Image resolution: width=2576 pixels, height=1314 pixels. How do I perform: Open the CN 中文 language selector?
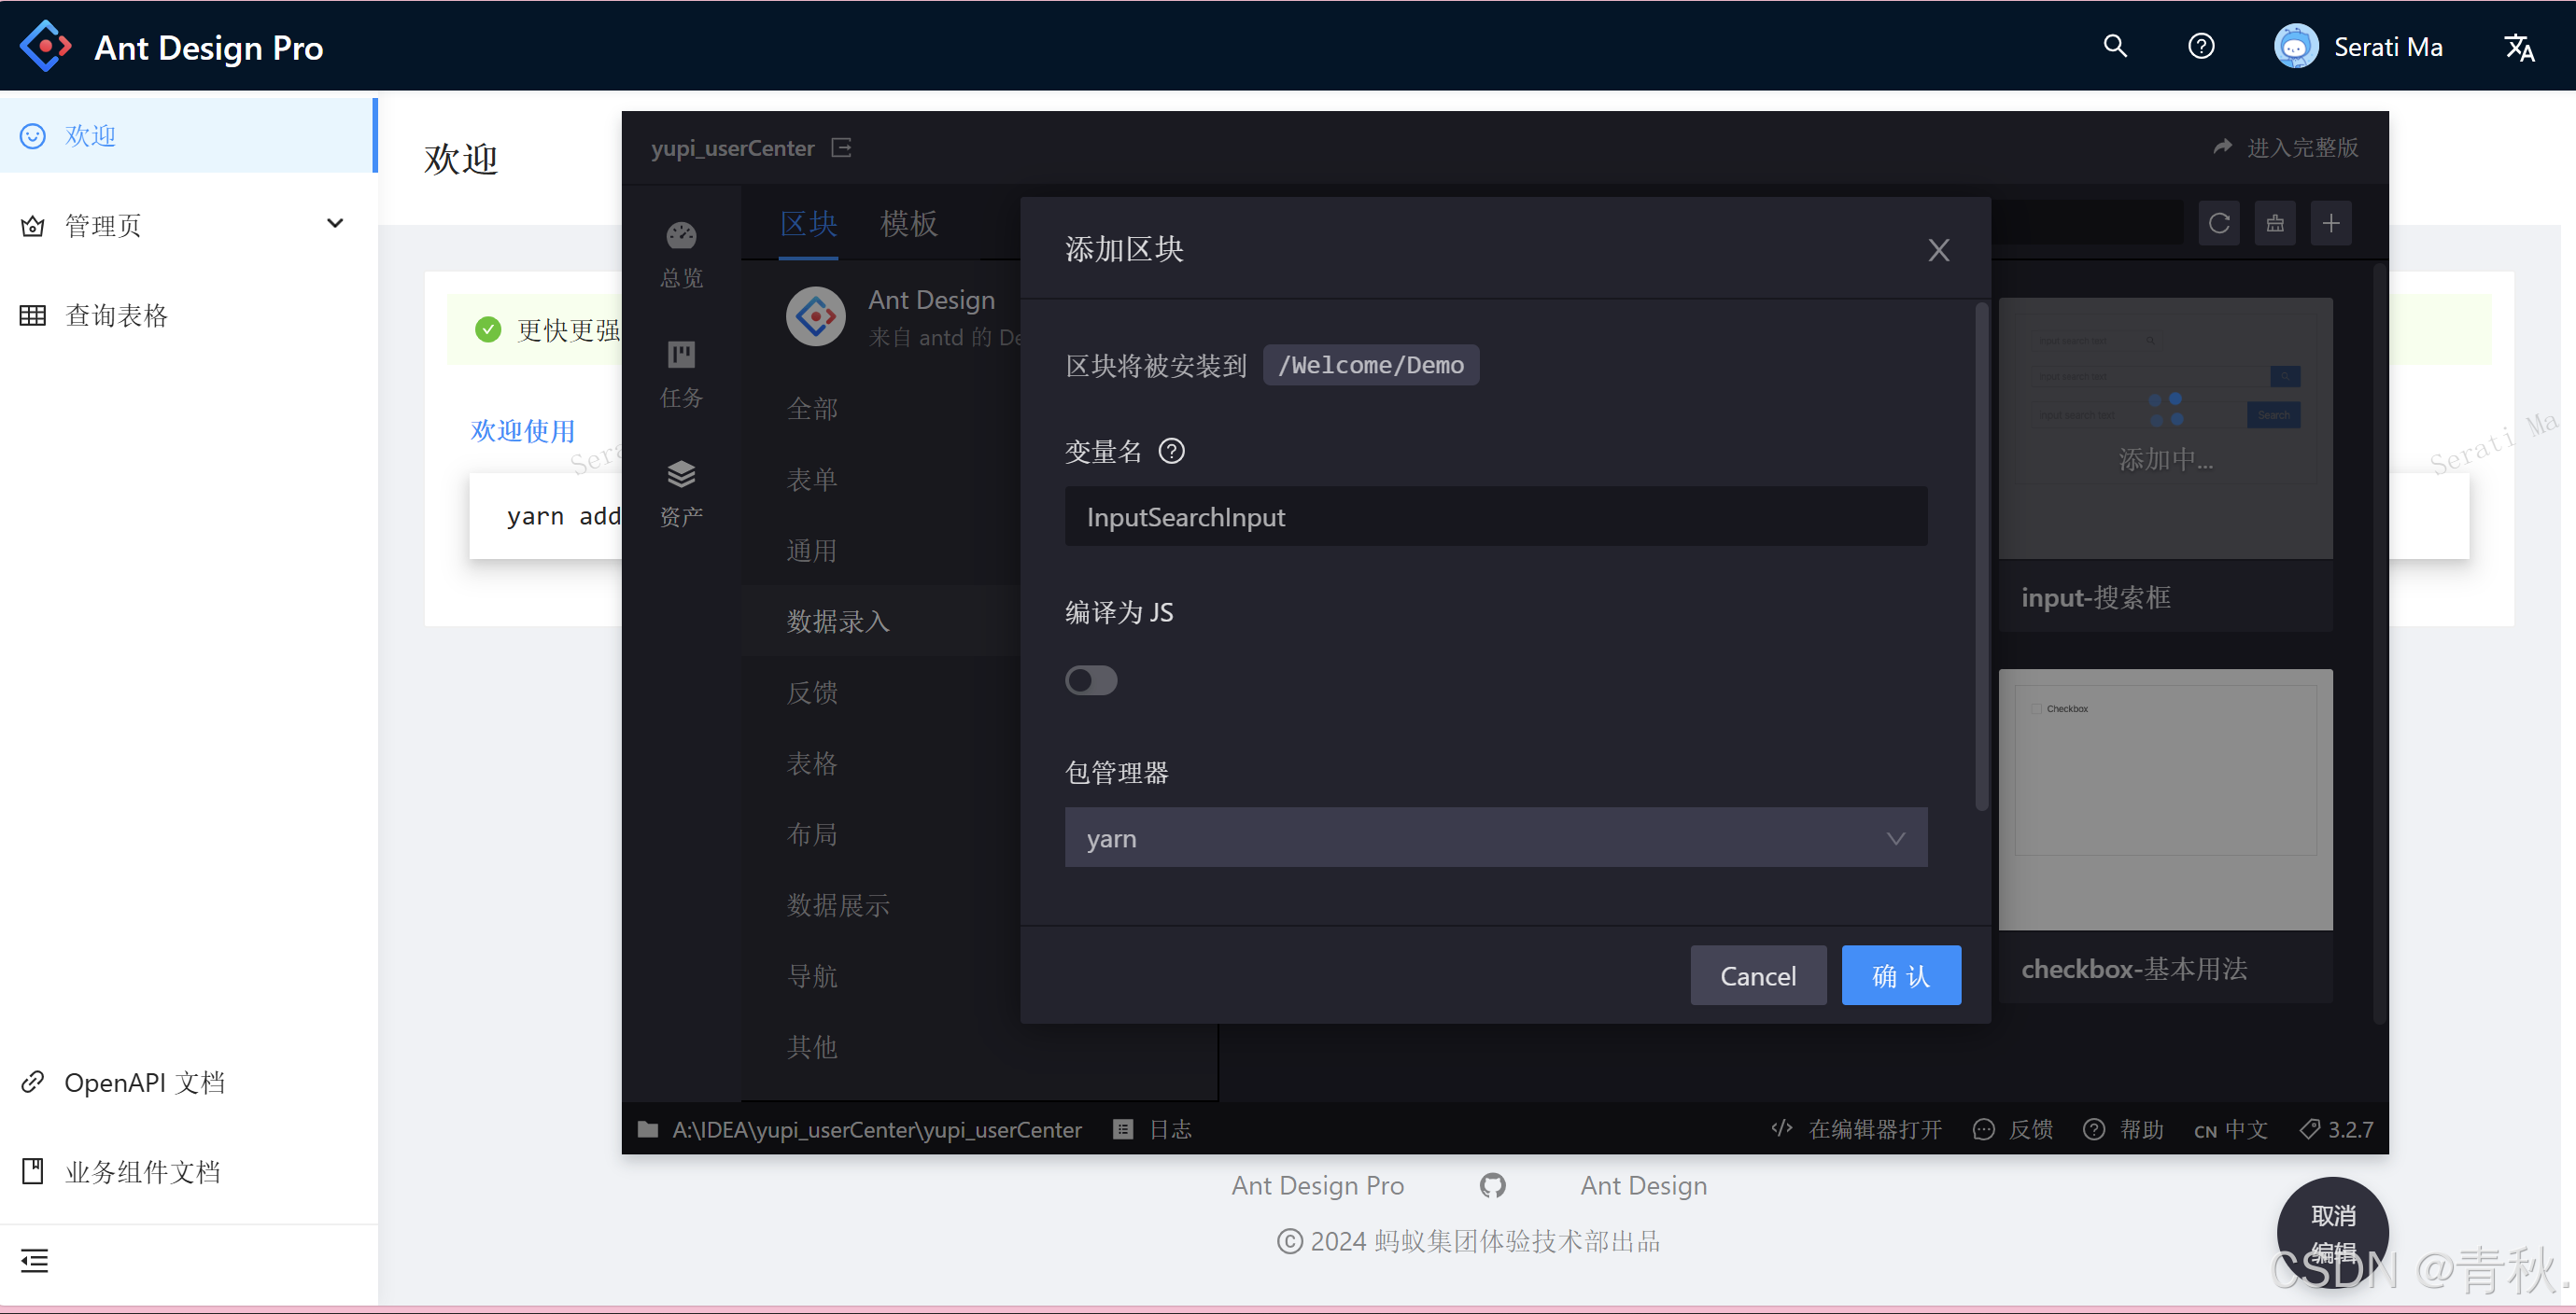point(2230,1129)
